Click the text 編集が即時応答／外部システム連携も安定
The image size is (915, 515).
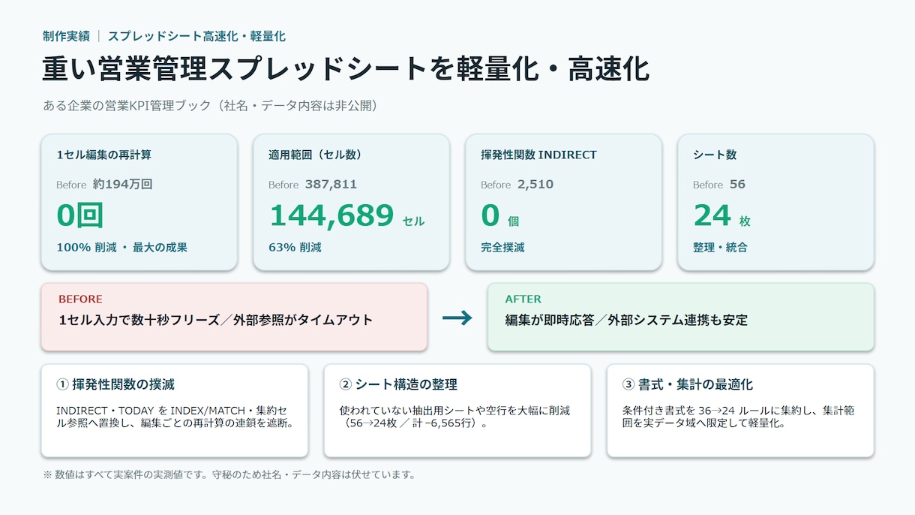click(x=626, y=320)
